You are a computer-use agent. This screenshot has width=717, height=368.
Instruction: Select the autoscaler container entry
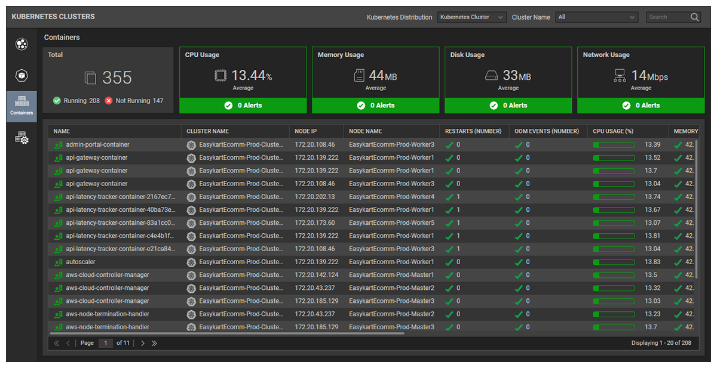[81, 262]
